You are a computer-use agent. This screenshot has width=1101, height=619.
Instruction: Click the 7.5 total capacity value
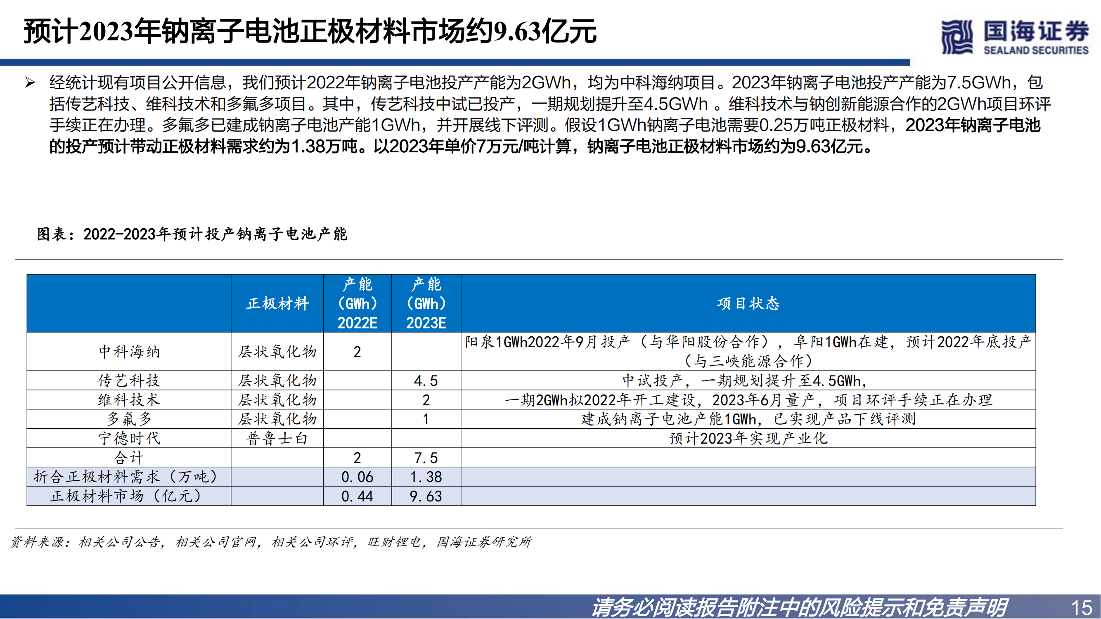[x=426, y=458]
